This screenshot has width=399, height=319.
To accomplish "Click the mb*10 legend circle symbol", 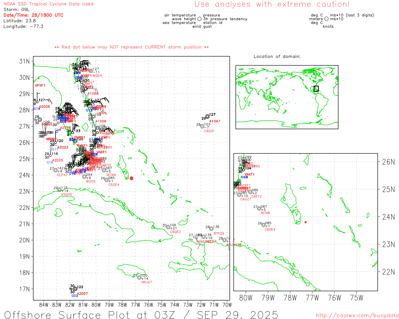I will 326,19.
